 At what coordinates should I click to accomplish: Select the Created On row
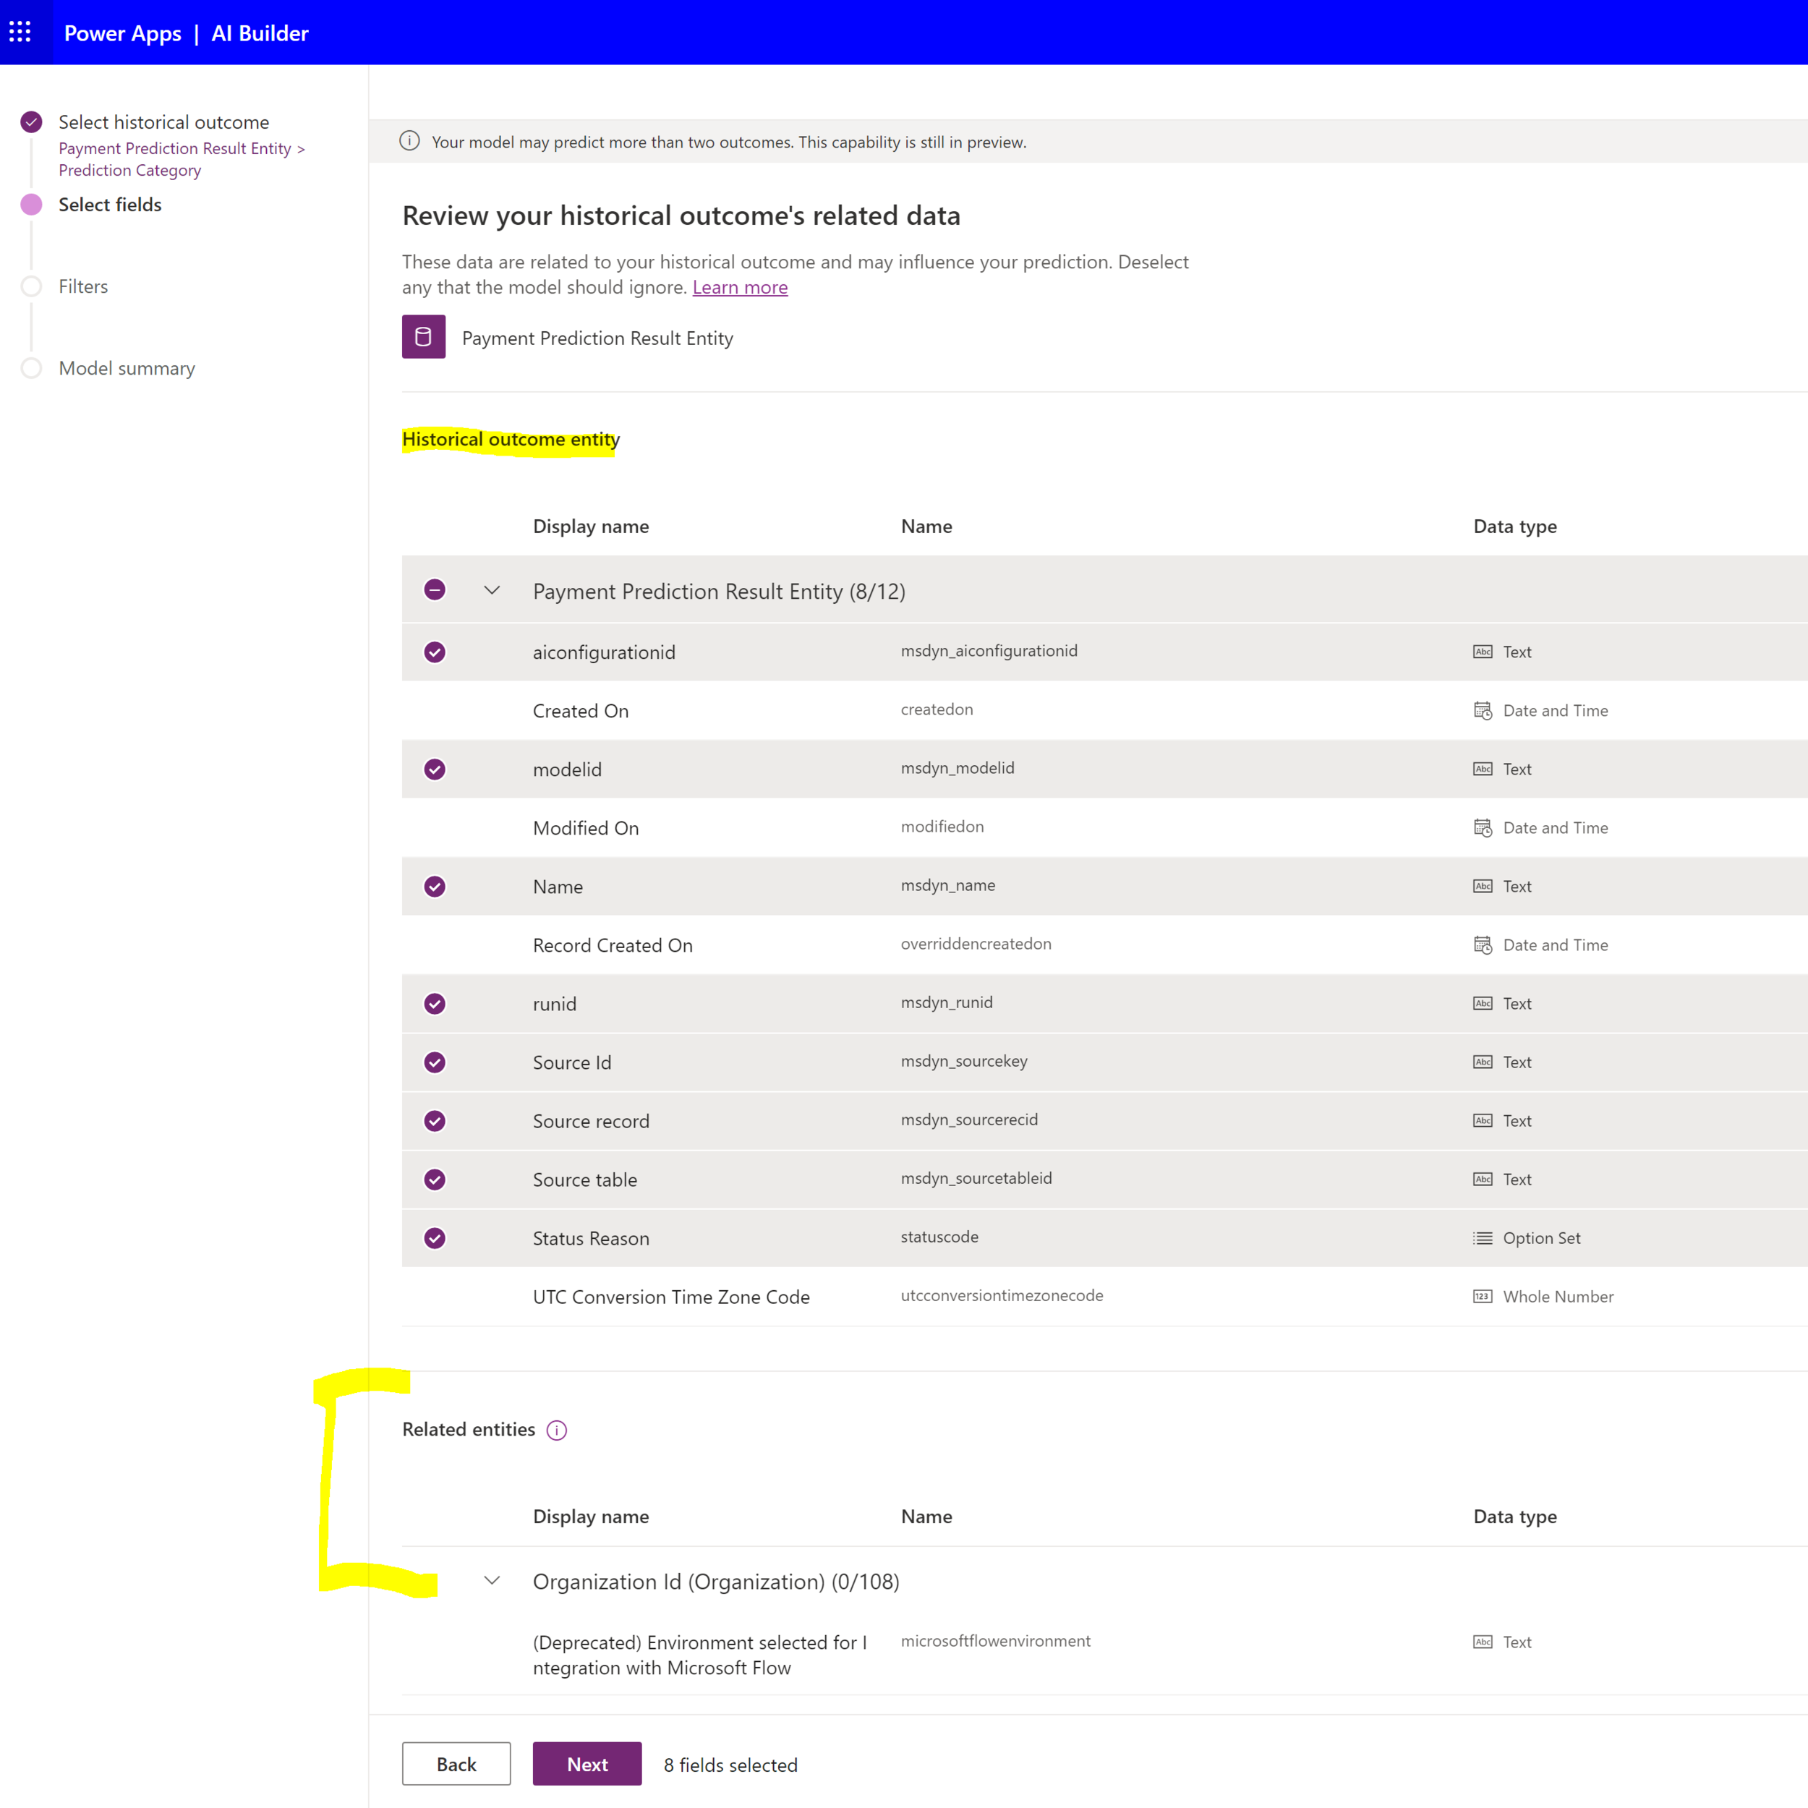[1104, 710]
